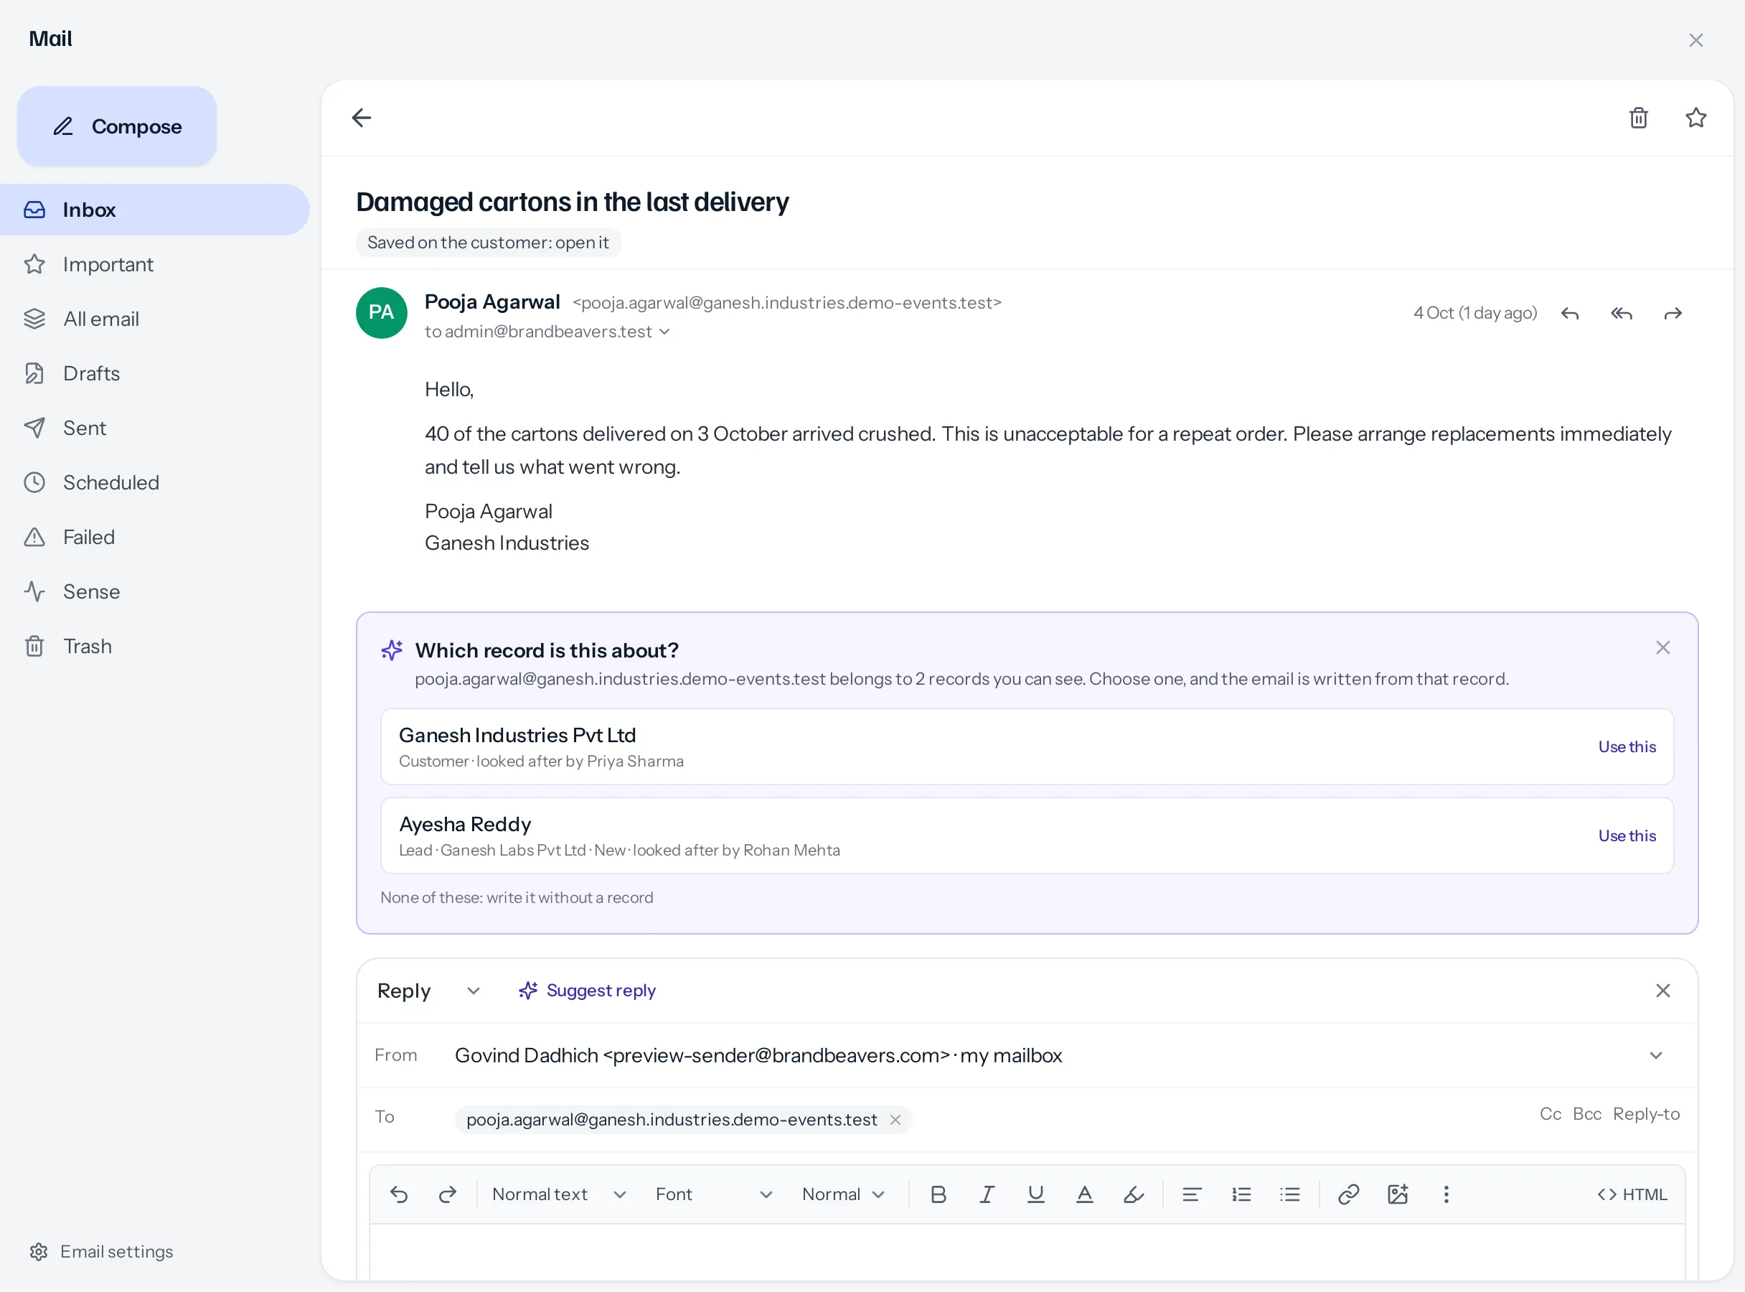Star the Damaged cartons email
The width and height of the screenshot is (1745, 1292).
pyautogui.click(x=1695, y=118)
